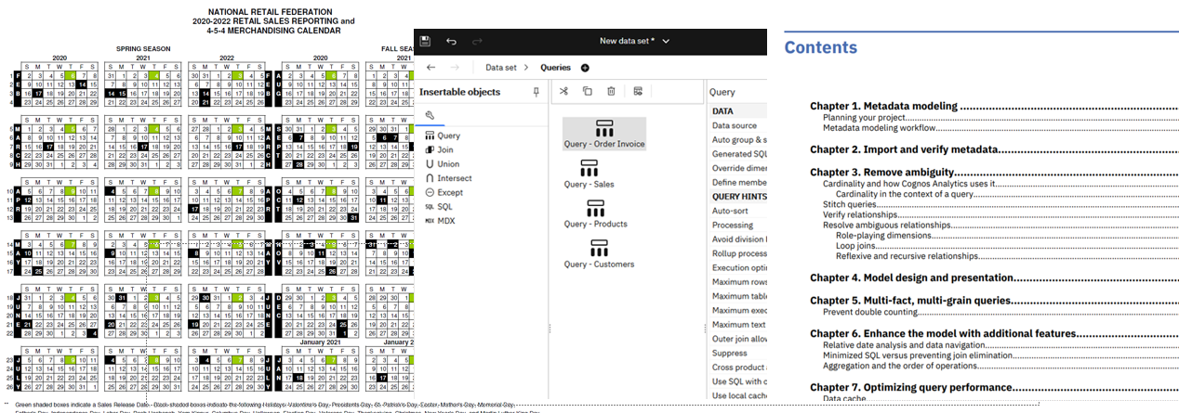
Task: Open the New data set dropdown chevron
Action: coord(666,41)
